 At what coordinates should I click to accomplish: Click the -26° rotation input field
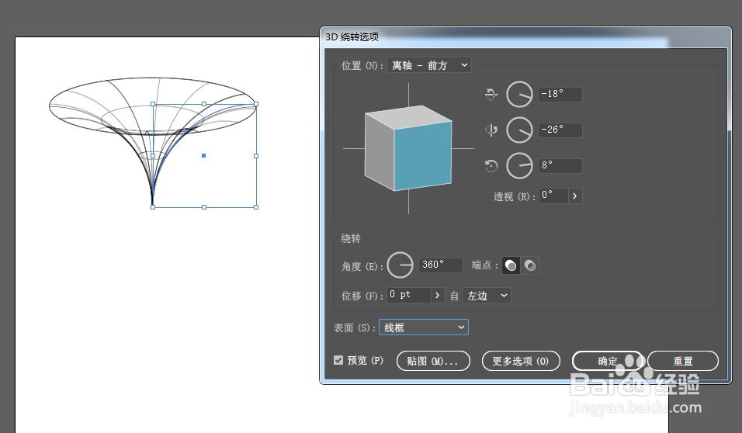[x=560, y=130]
